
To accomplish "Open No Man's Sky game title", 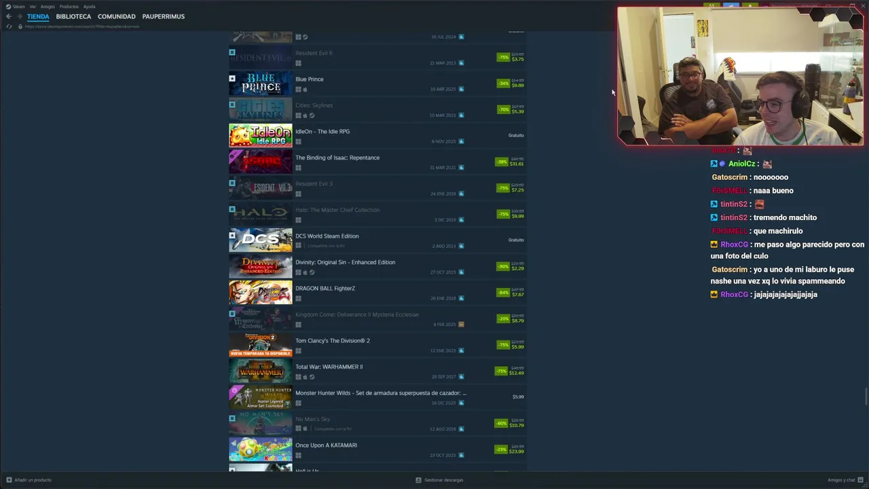I will point(312,419).
